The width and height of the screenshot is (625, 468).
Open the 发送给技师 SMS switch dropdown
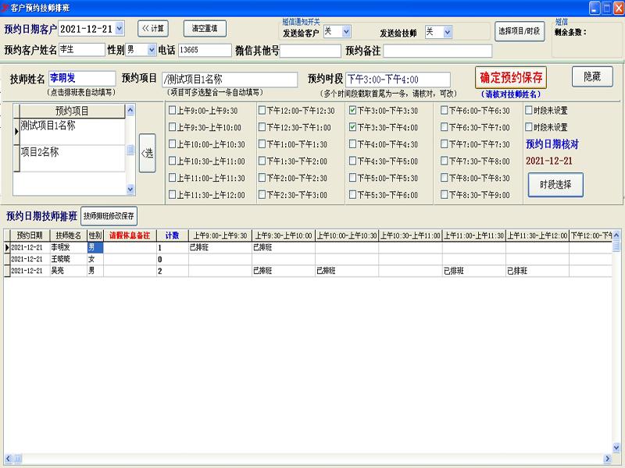[x=448, y=32]
